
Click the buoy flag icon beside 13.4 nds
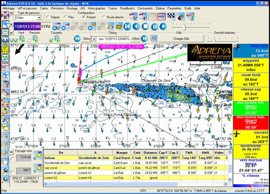pos(37,155)
